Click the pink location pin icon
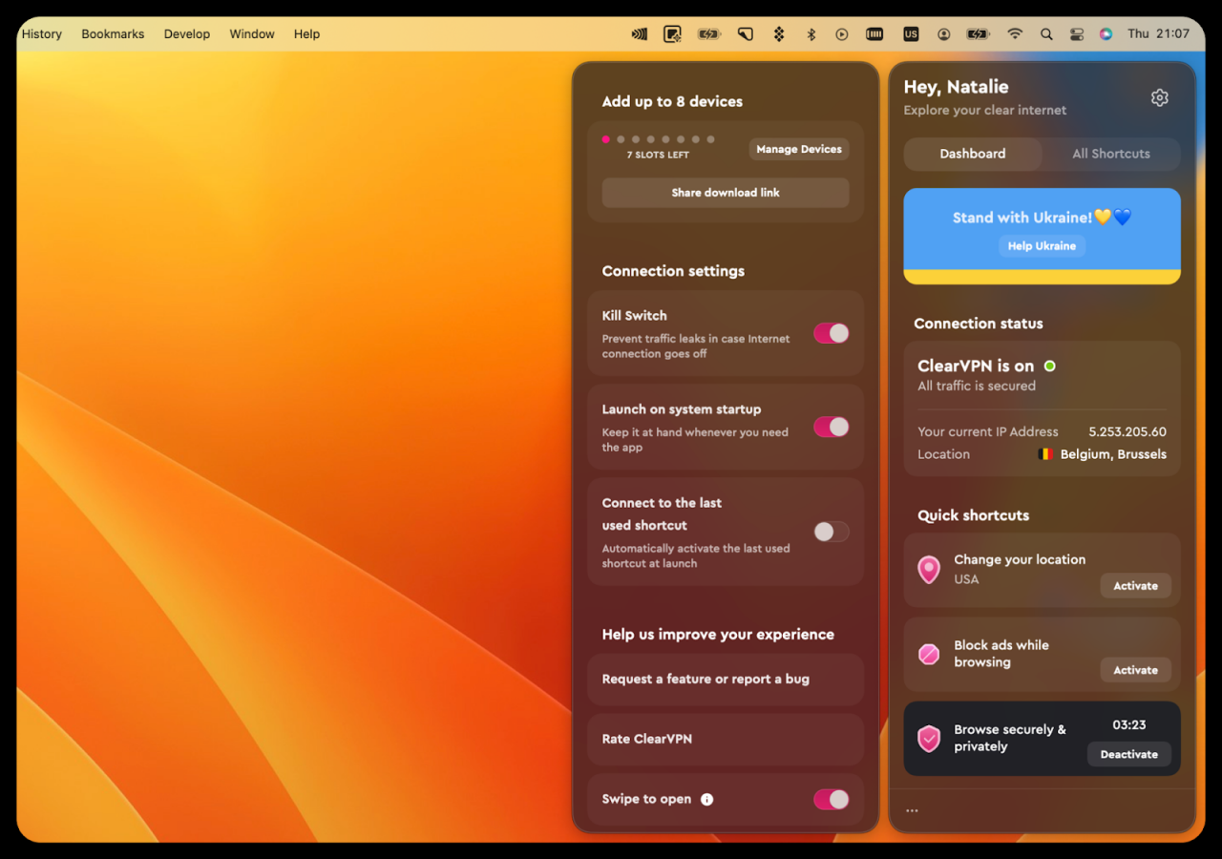1222x859 pixels. tap(929, 570)
